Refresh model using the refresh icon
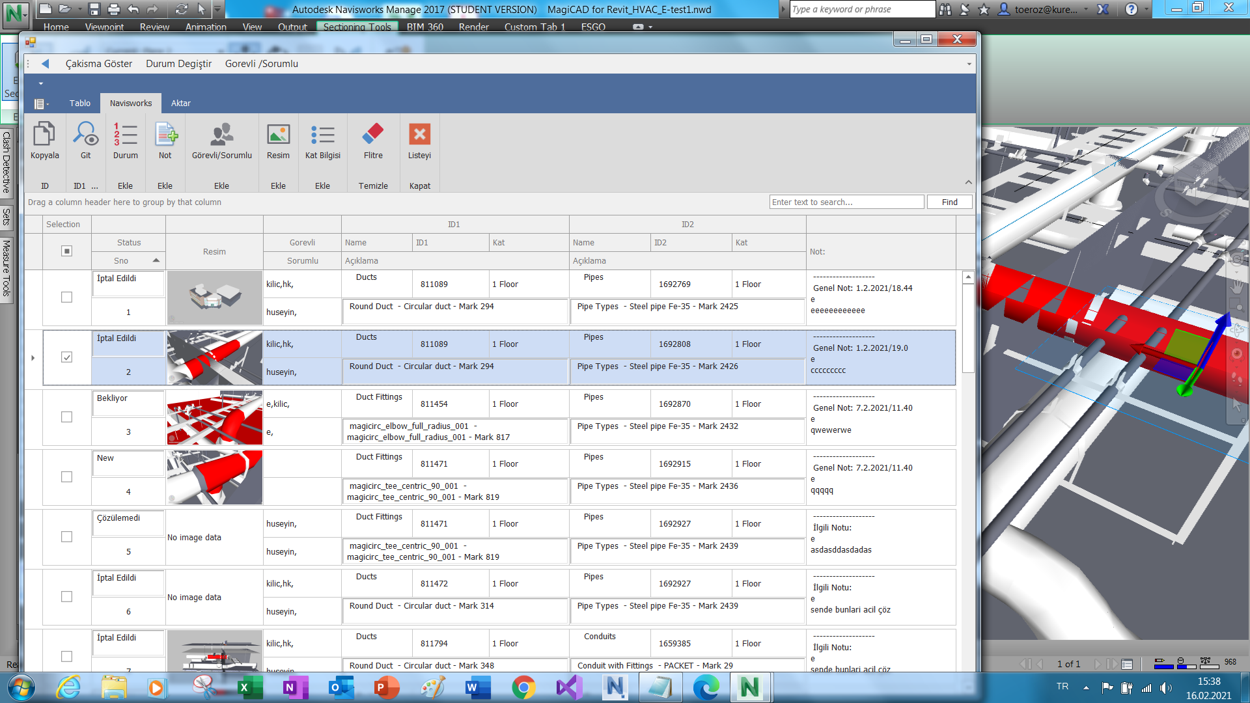Viewport: 1250px width, 703px height. [x=182, y=8]
